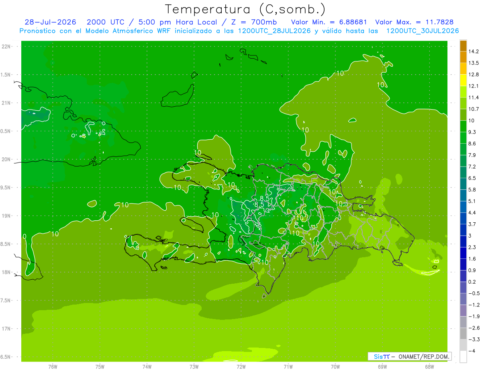Click the "72W" longitude axis label
This screenshot has height=372, width=482.
pyautogui.click(x=241, y=366)
